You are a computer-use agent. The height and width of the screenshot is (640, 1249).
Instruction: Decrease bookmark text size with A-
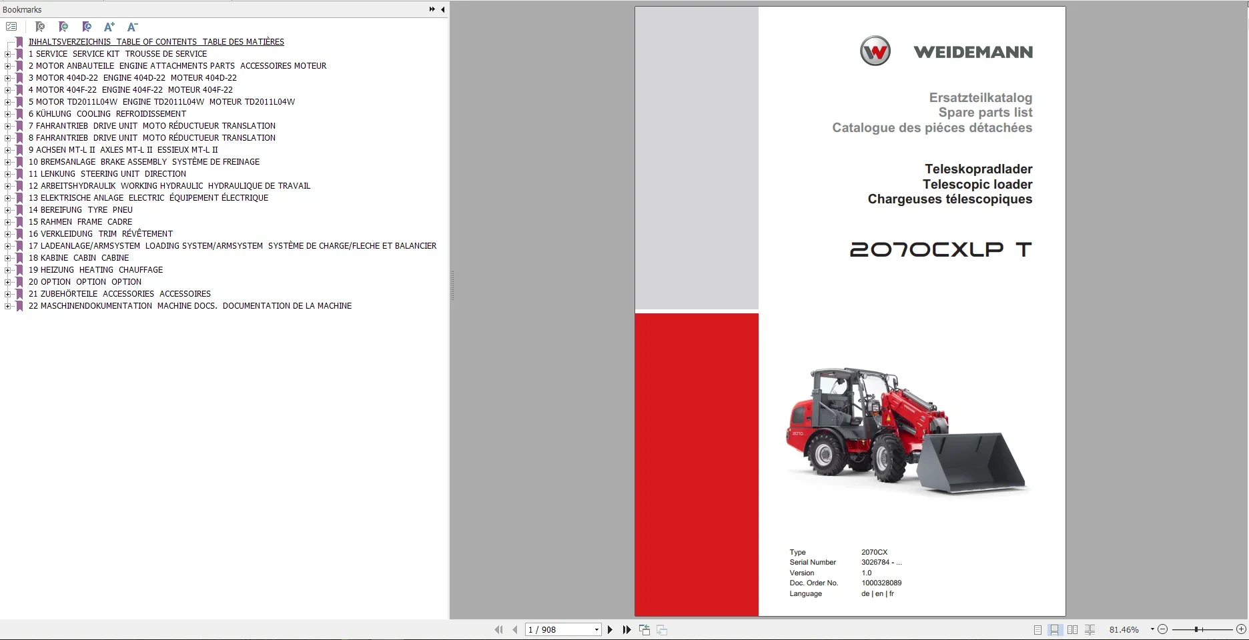point(132,27)
